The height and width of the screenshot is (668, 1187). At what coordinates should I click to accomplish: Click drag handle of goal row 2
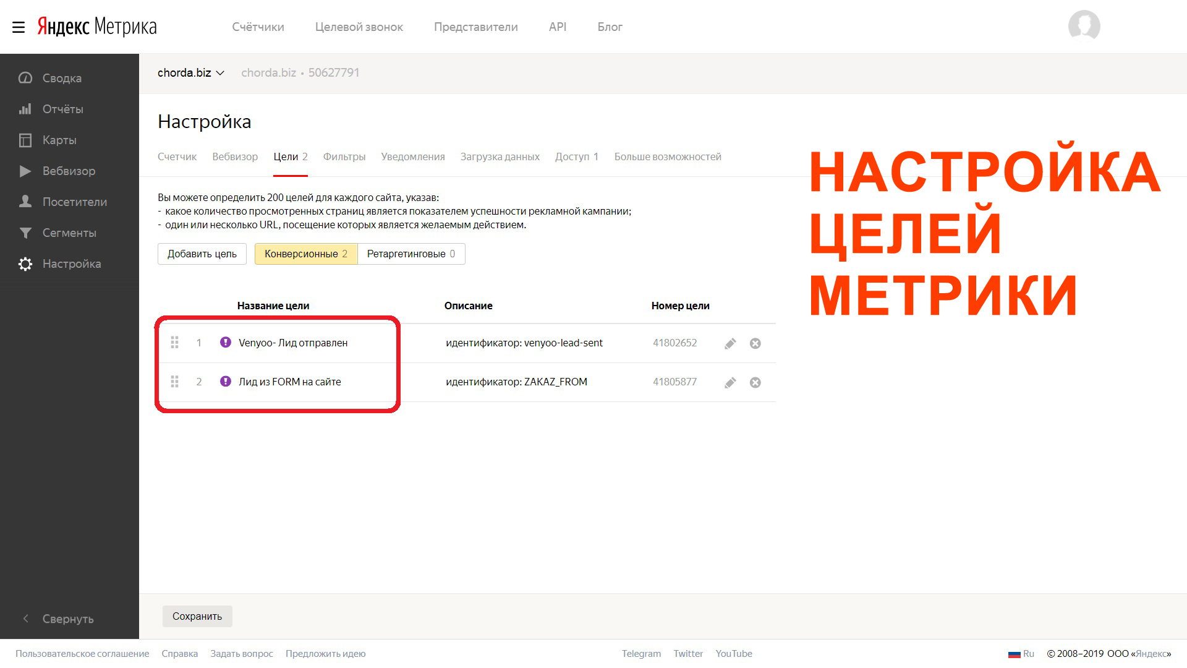tap(175, 382)
